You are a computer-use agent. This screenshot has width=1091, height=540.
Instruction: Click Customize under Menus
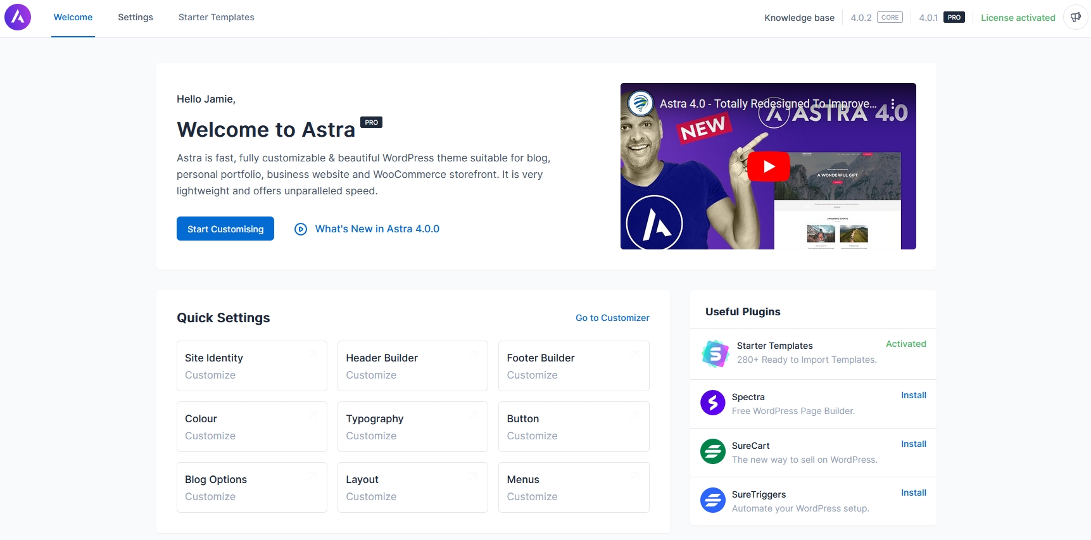pyautogui.click(x=532, y=496)
